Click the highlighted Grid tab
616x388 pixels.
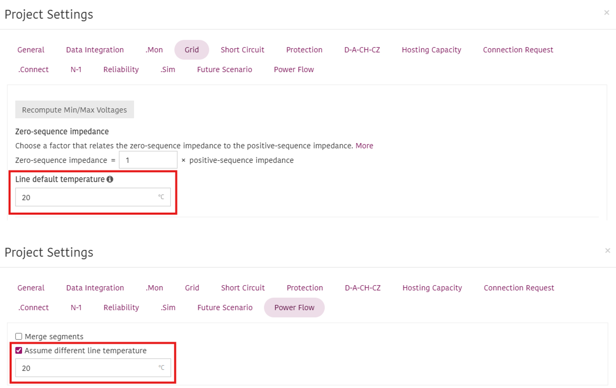[x=192, y=50]
